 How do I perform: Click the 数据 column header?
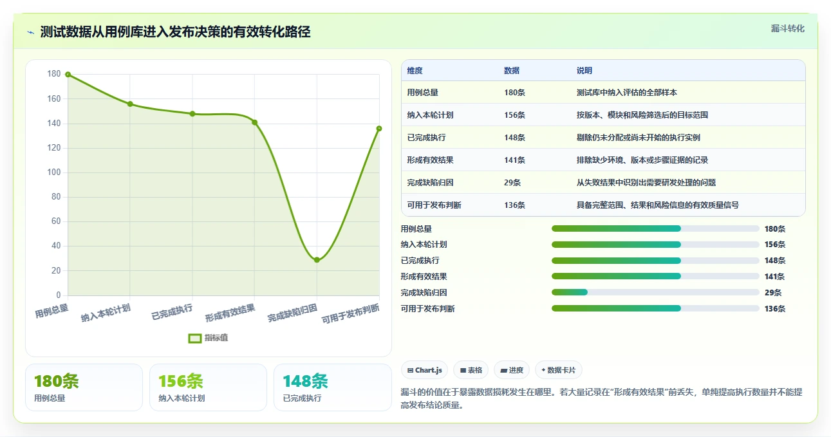pos(512,71)
